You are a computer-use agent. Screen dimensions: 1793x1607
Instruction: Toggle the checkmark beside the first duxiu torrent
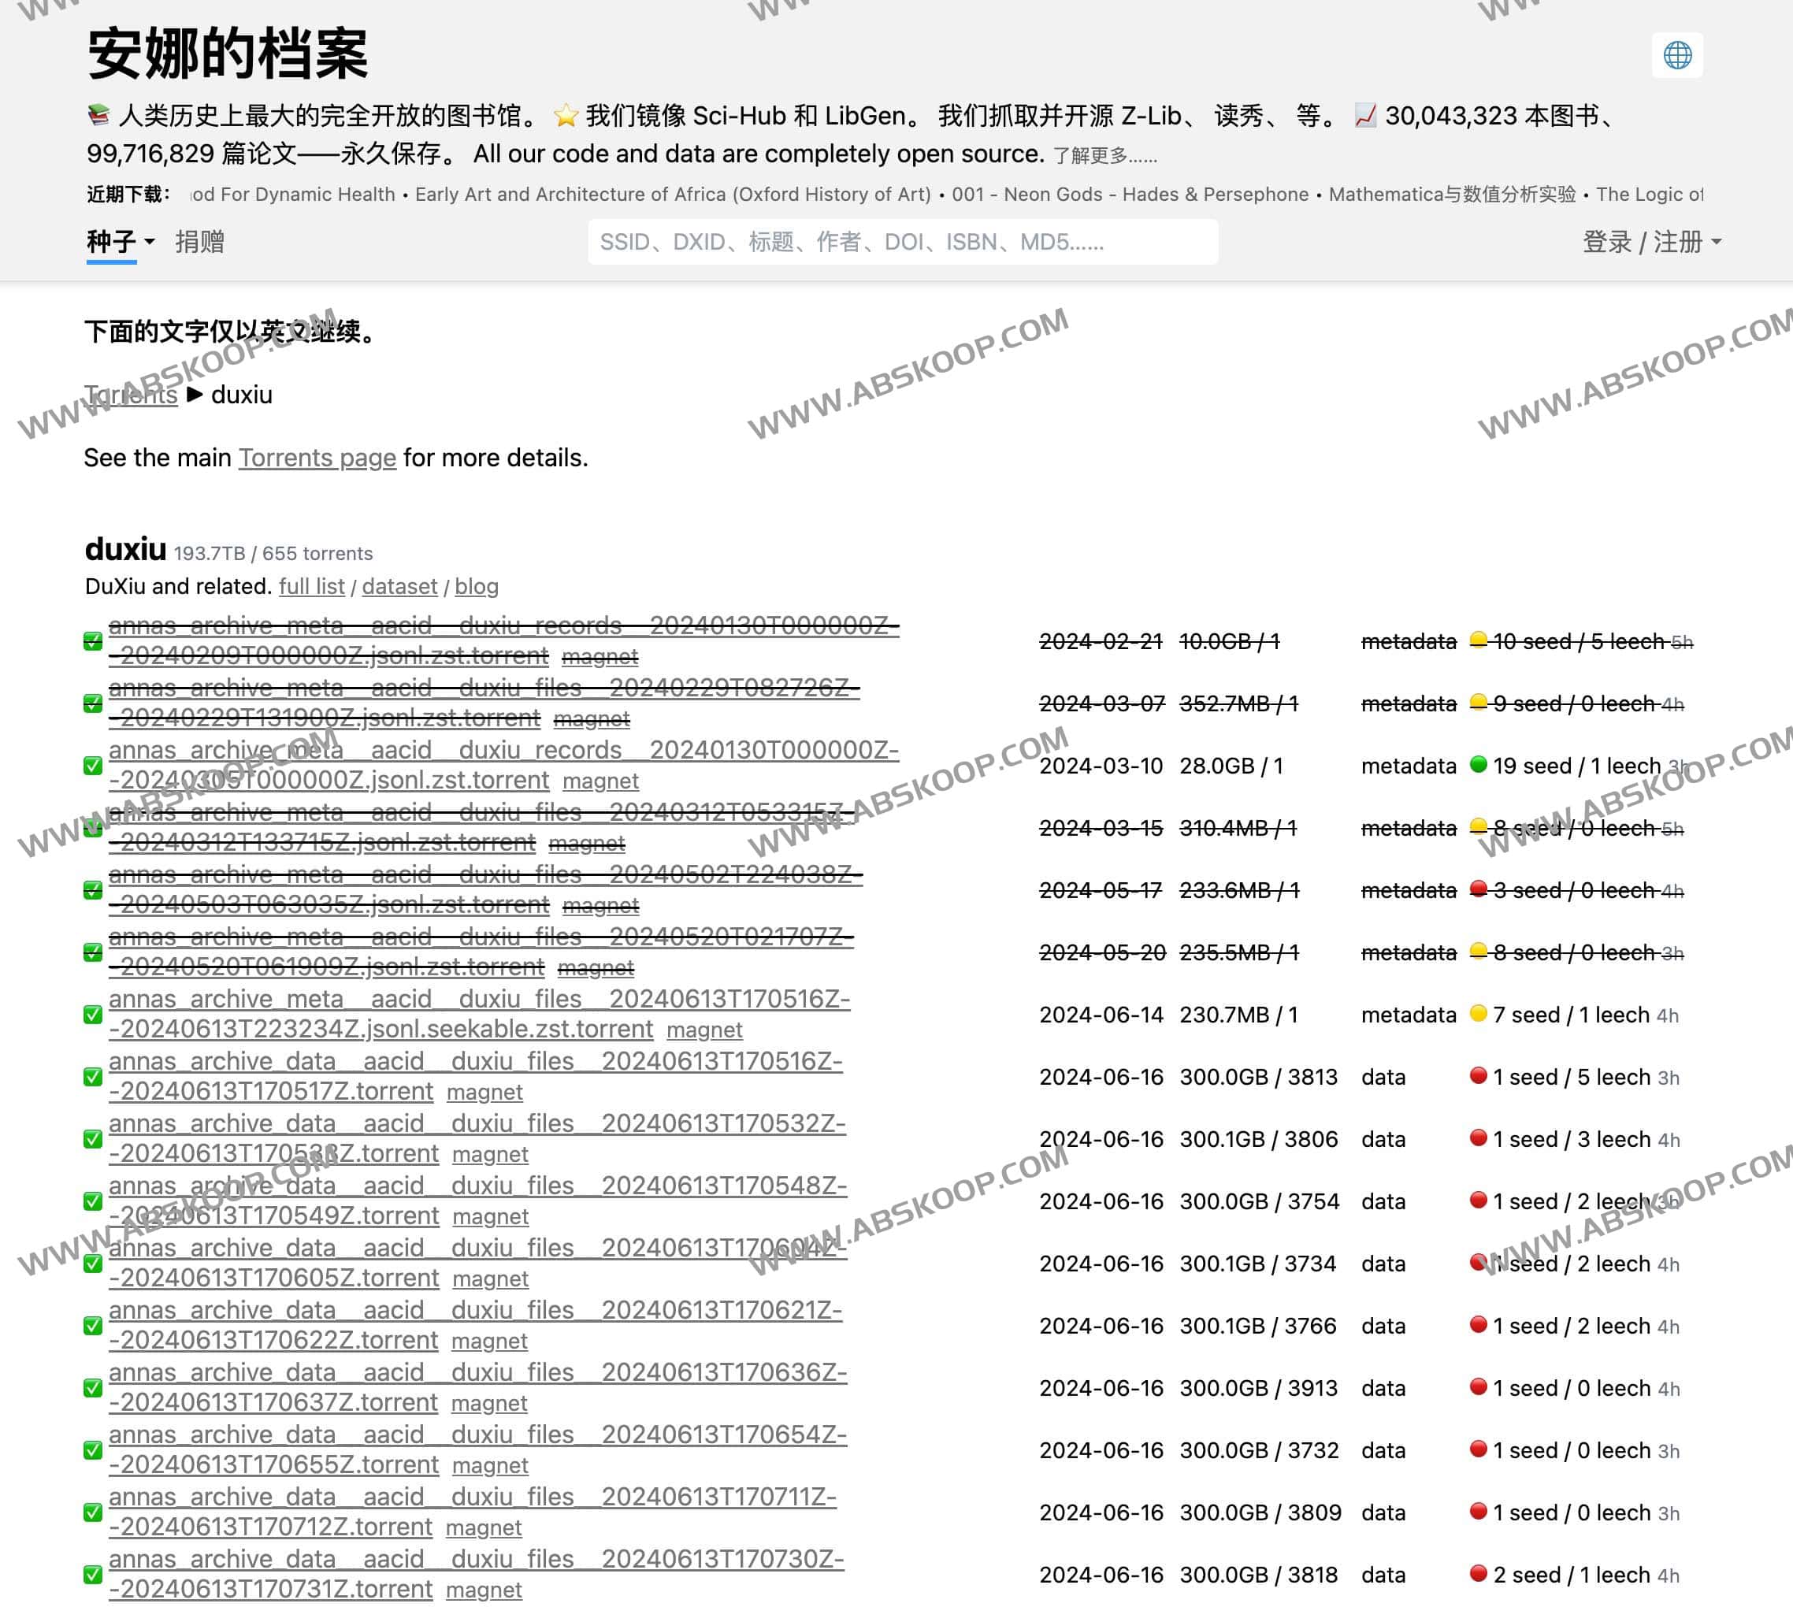(x=93, y=641)
